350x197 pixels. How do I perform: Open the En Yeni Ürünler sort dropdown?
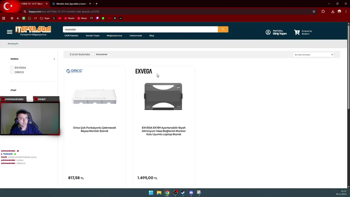pyautogui.click(x=313, y=54)
